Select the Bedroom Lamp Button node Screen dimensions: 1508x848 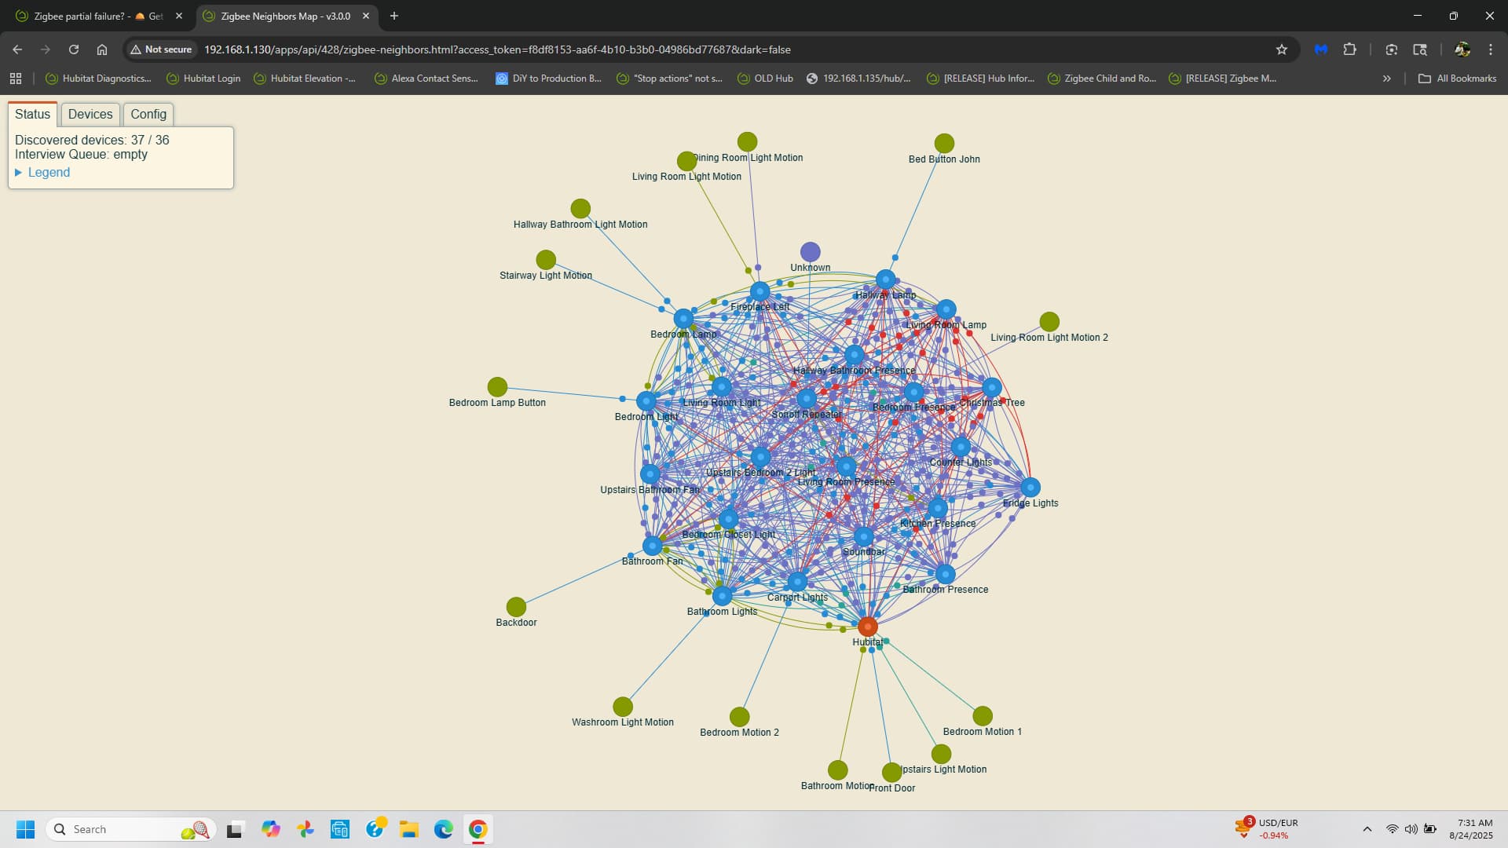(x=497, y=386)
